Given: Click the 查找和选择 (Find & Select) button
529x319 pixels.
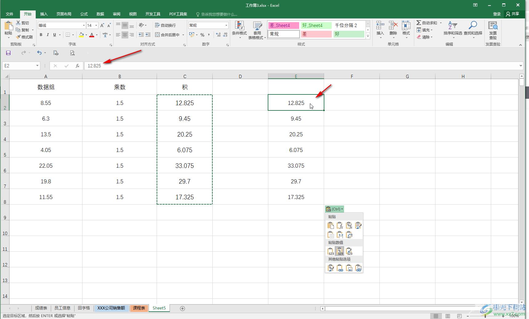Looking at the screenshot, I should (473, 30).
